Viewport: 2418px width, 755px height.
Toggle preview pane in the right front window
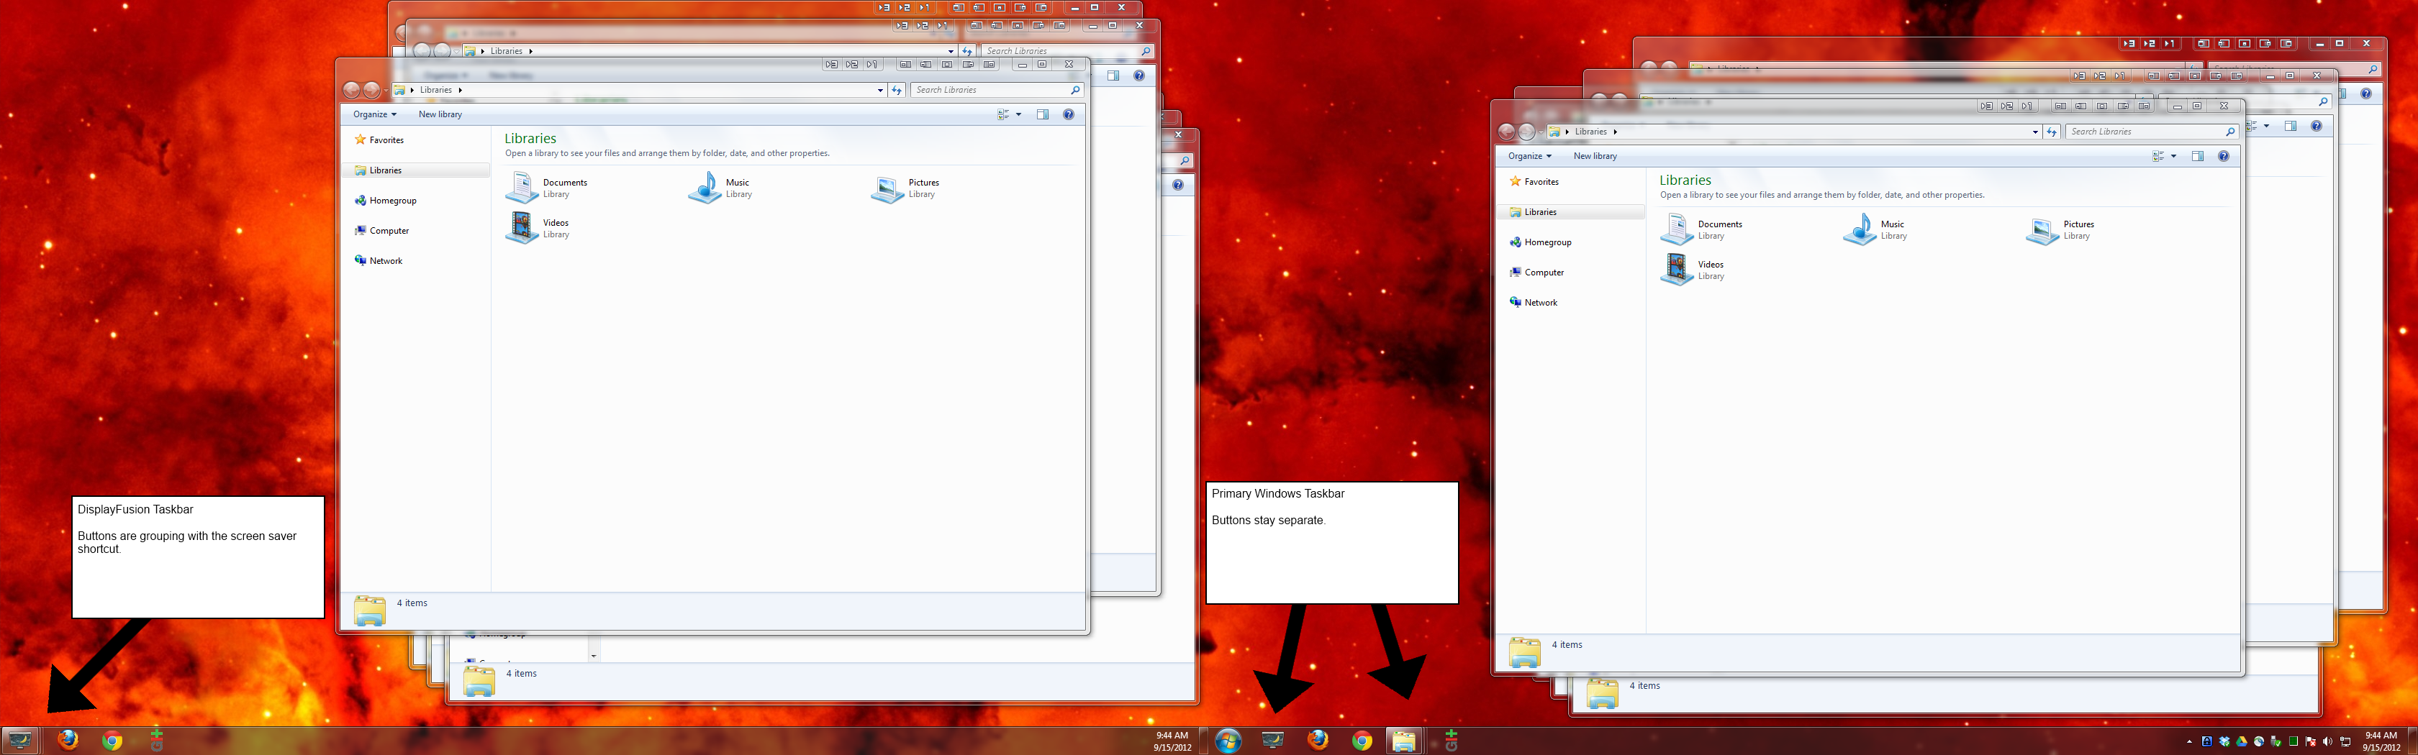pos(2196,157)
